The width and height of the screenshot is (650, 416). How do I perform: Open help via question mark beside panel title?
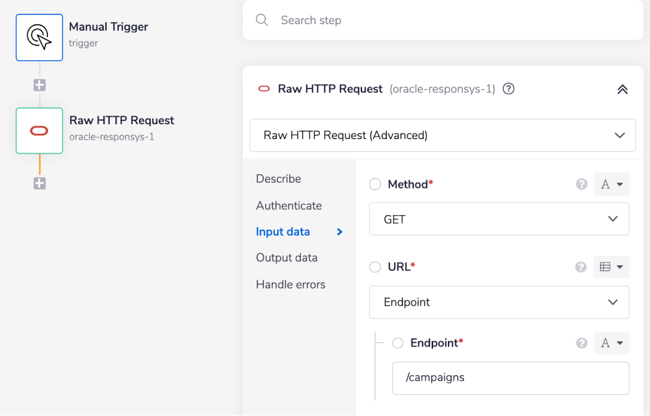[x=508, y=88]
